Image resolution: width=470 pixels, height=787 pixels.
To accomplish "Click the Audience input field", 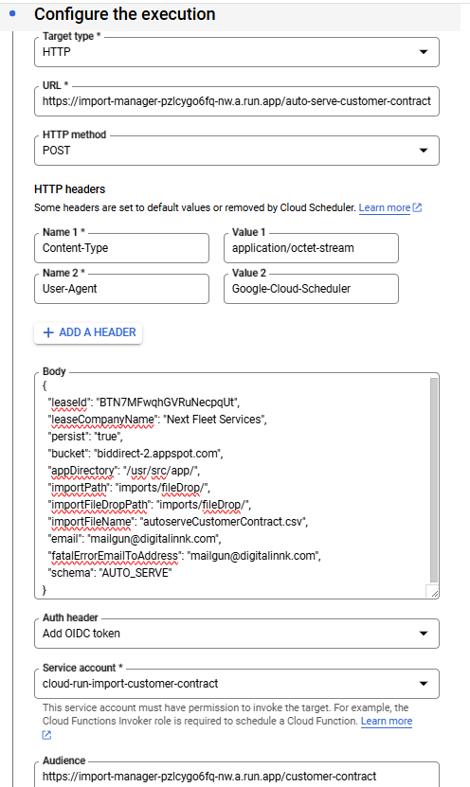I will click(237, 776).
